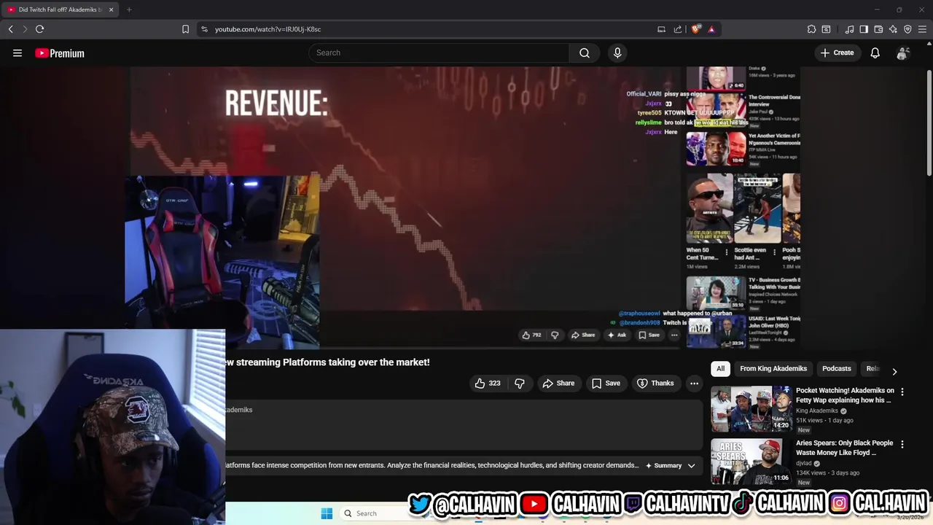Viewport: 933px width, 525px height.
Task: Open Leo AI sparkle icon
Action: (893, 29)
